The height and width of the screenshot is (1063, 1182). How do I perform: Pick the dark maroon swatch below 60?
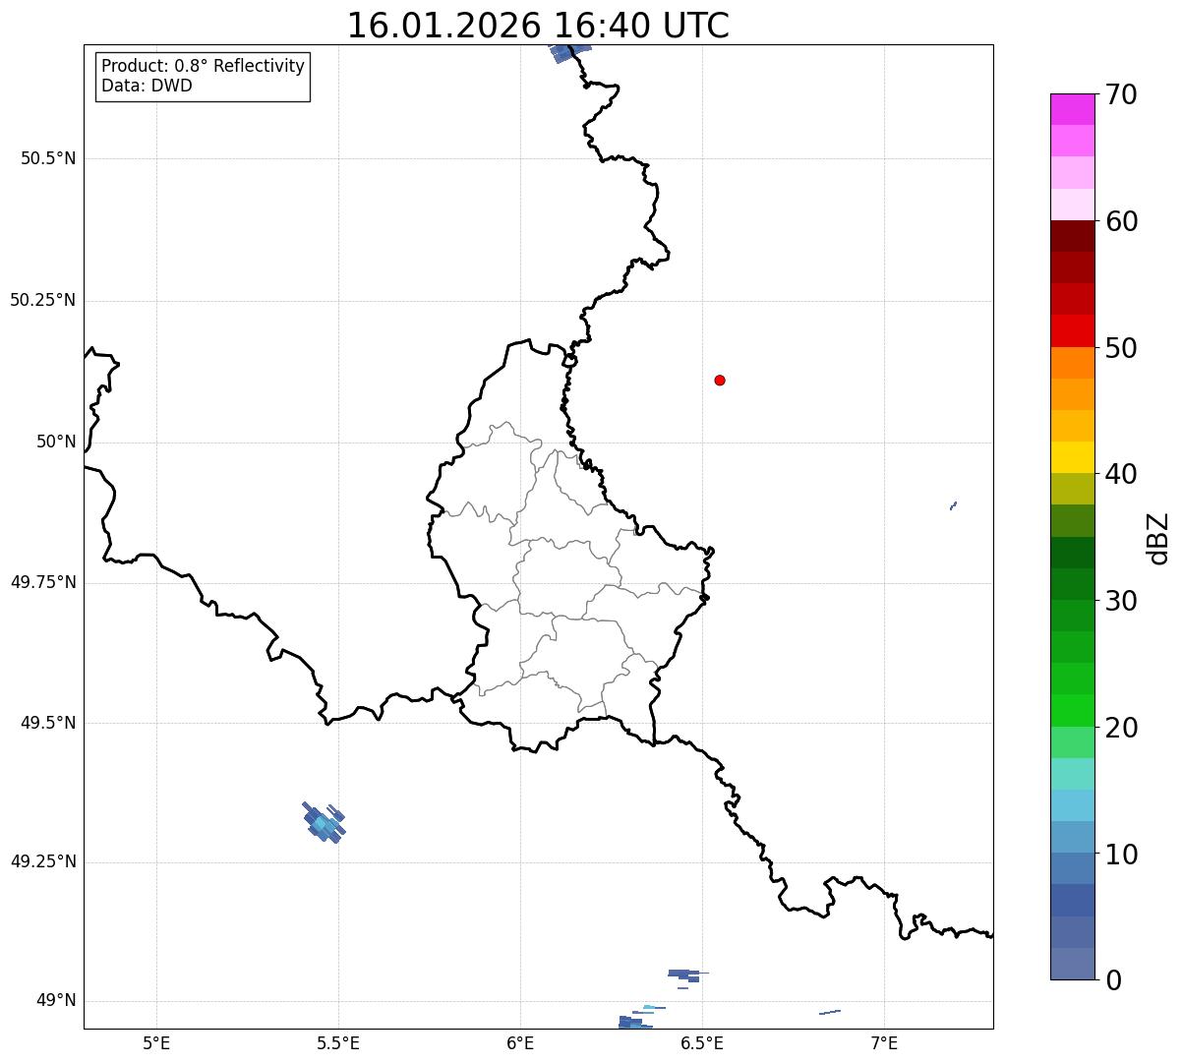pyautogui.click(x=1072, y=236)
